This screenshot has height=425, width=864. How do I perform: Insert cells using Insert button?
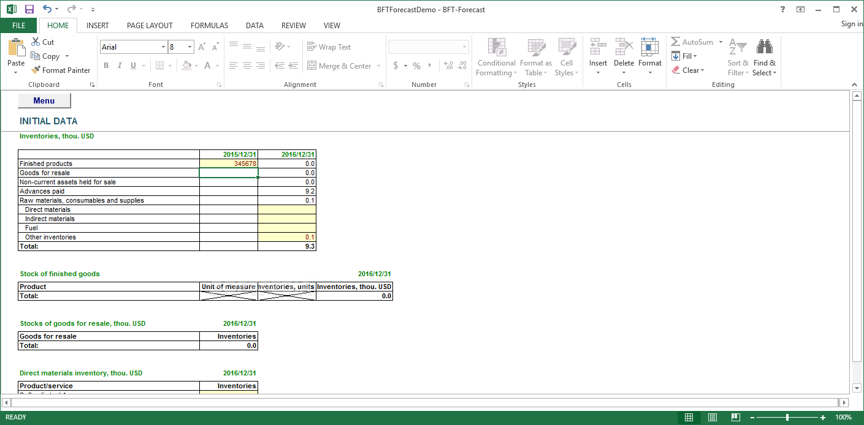pyautogui.click(x=598, y=57)
